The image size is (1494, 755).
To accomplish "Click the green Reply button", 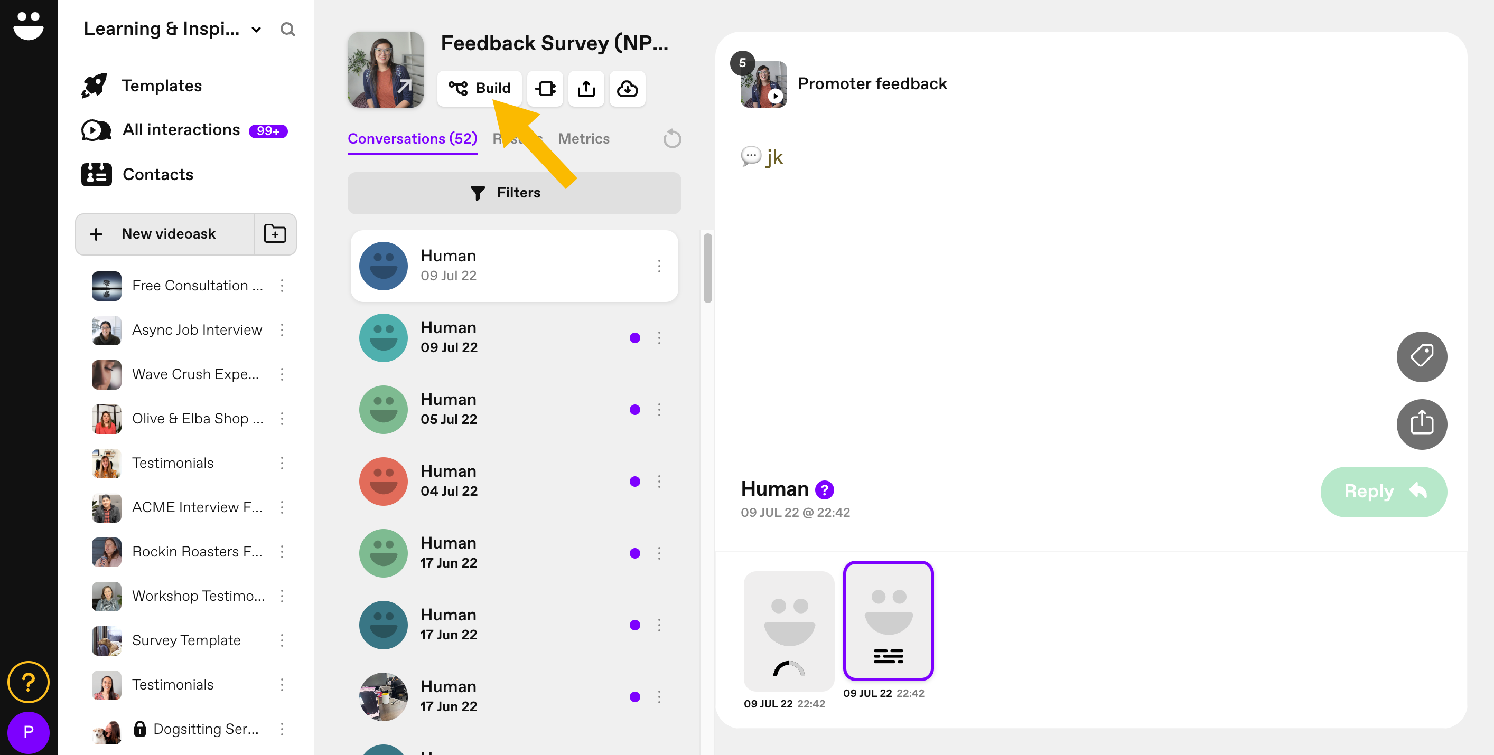I will click(1383, 492).
